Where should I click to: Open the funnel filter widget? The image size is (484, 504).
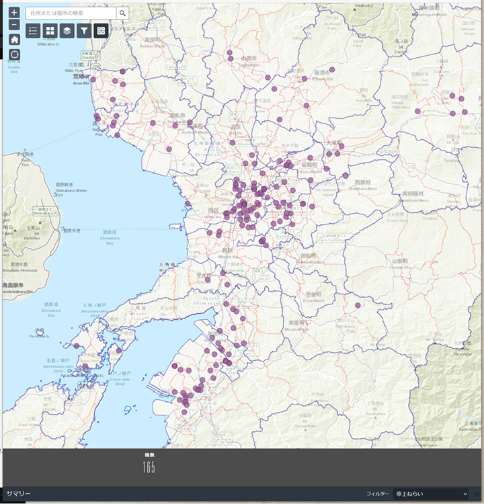83,30
